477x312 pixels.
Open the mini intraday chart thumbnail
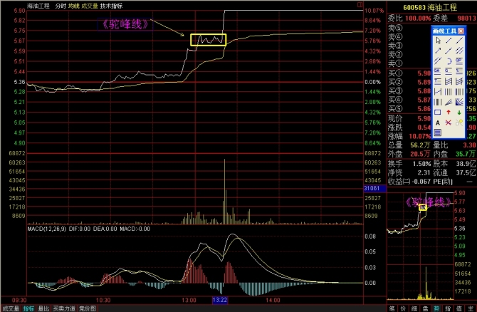click(421, 246)
